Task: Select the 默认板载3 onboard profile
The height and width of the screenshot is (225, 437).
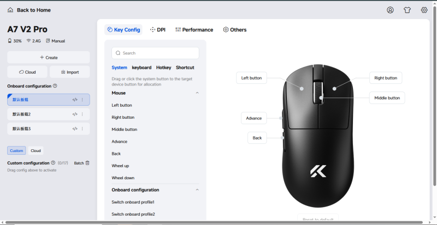Action: (49, 129)
